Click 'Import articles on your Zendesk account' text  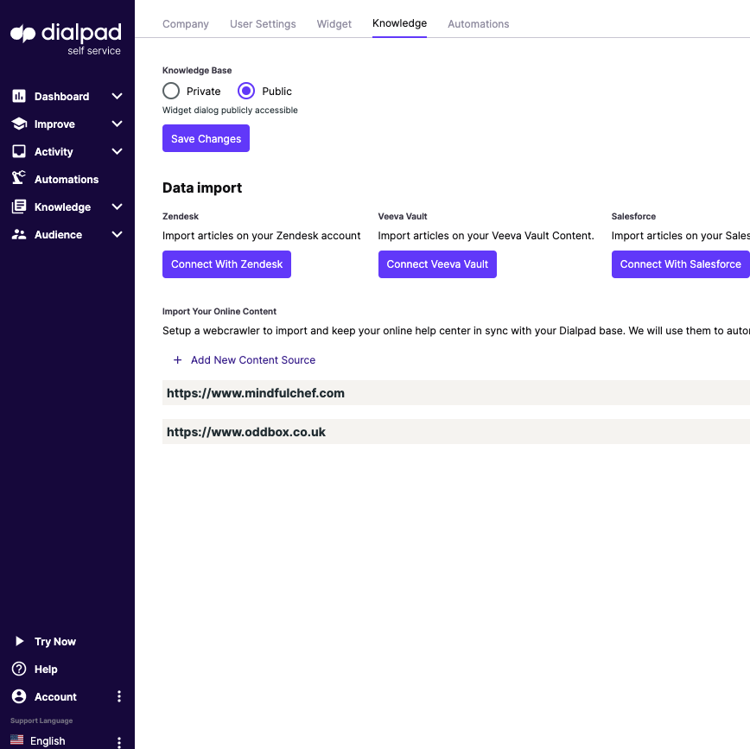tap(261, 236)
